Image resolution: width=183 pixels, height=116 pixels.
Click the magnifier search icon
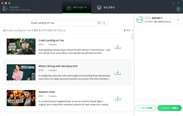click(104, 23)
